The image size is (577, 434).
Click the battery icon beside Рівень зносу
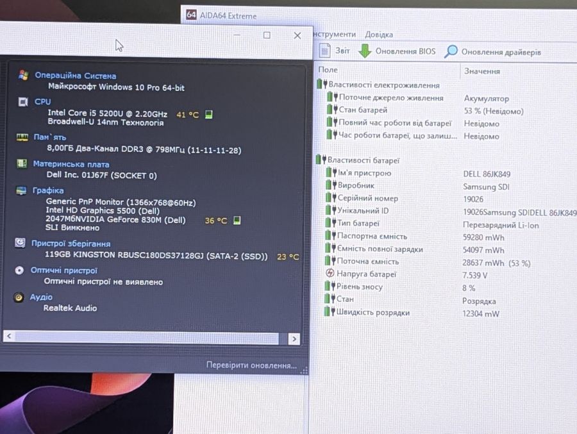point(330,286)
